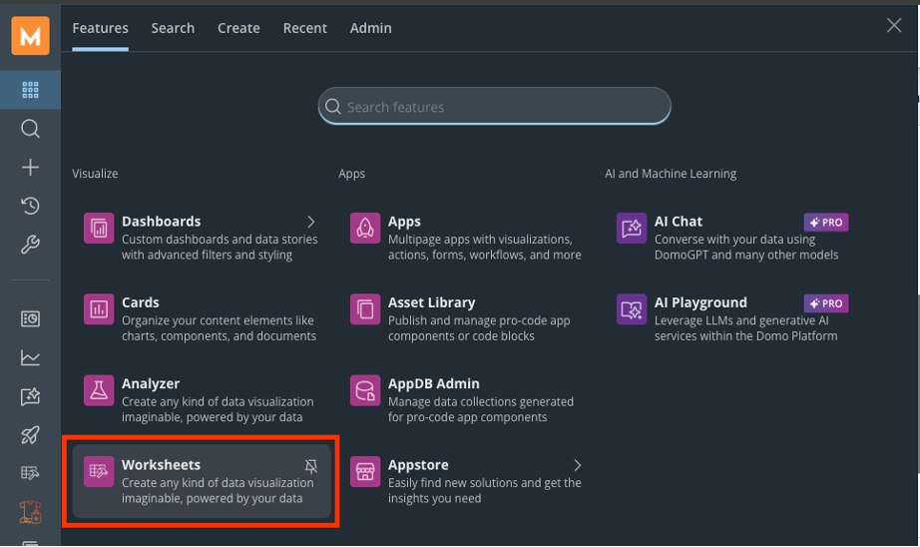Image resolution: width=920 pixels, height=547 pixels.
Task: Click the AI Playground feature icon
Action: pyautogui.click(x=632, y=308)
